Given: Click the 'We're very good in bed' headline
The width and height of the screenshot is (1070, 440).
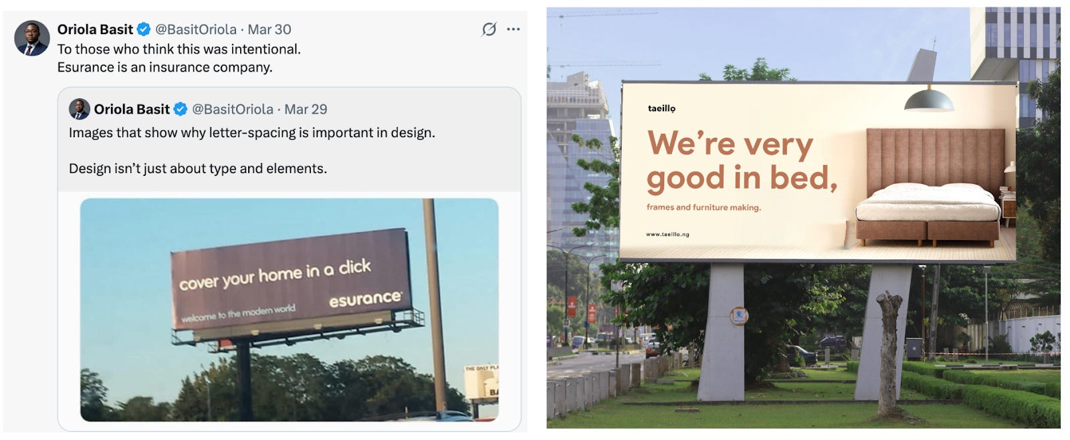Looking at the screenshot, I should [742, 161].
